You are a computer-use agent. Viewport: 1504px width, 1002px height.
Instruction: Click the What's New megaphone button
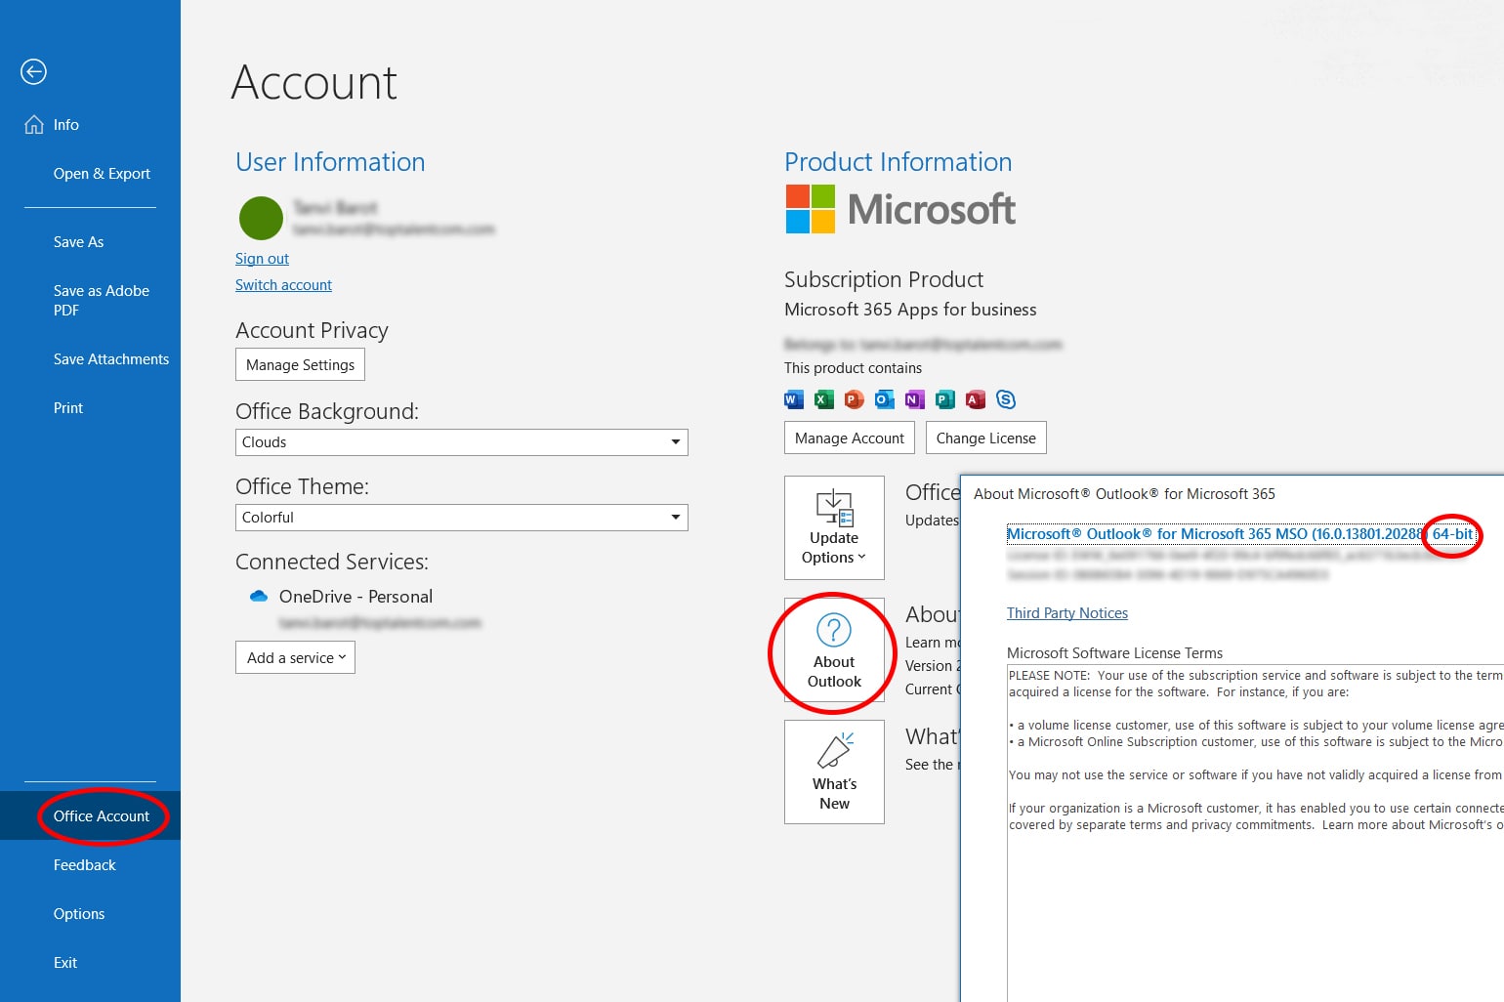(834, 772)
